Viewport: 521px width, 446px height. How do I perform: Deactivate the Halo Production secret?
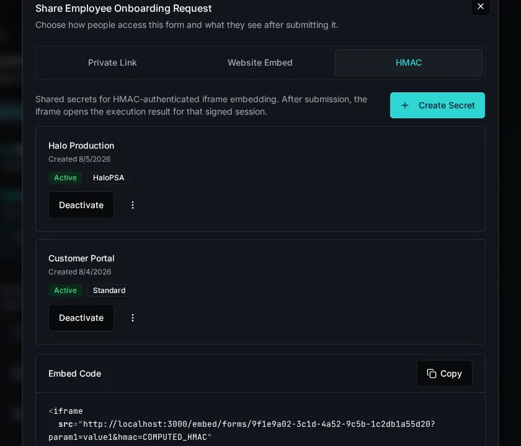81,205
